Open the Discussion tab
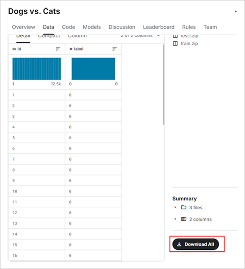This screenshot has height=269, width=245. click(x=122, y=27)
